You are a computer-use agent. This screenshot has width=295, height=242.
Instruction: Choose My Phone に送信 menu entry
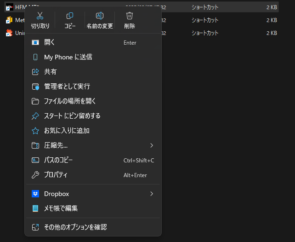click(68, 57)
